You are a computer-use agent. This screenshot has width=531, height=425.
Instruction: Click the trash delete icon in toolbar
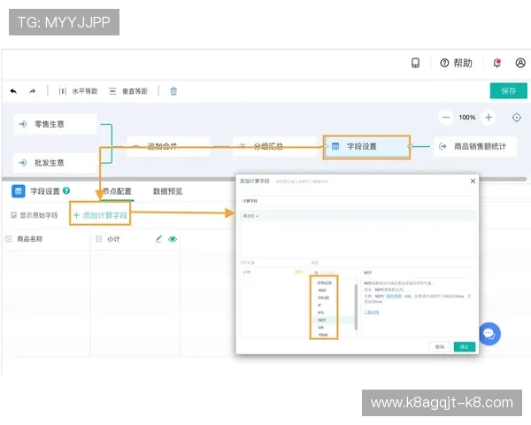click(x=173, y=91)
